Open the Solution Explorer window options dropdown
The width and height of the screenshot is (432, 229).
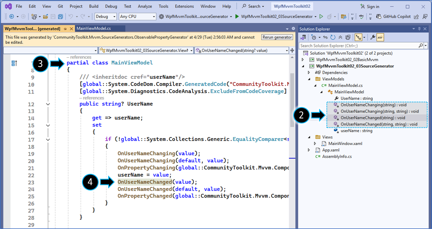(414, 29)
